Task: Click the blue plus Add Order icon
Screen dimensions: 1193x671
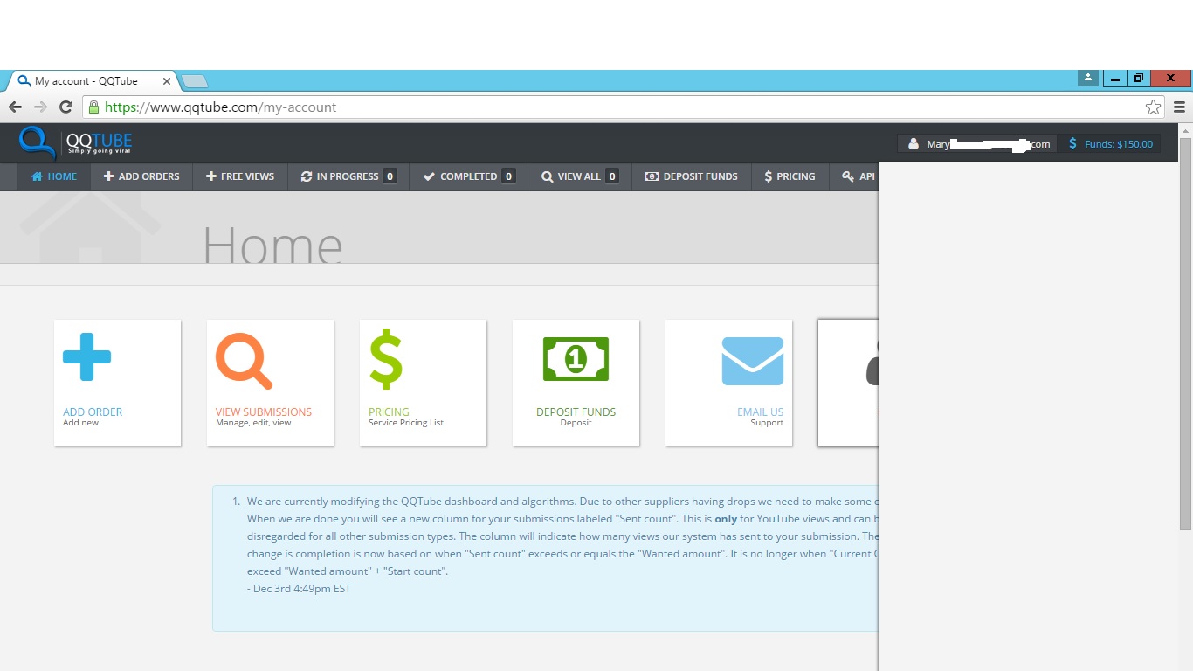Action: tap(86, 356)
